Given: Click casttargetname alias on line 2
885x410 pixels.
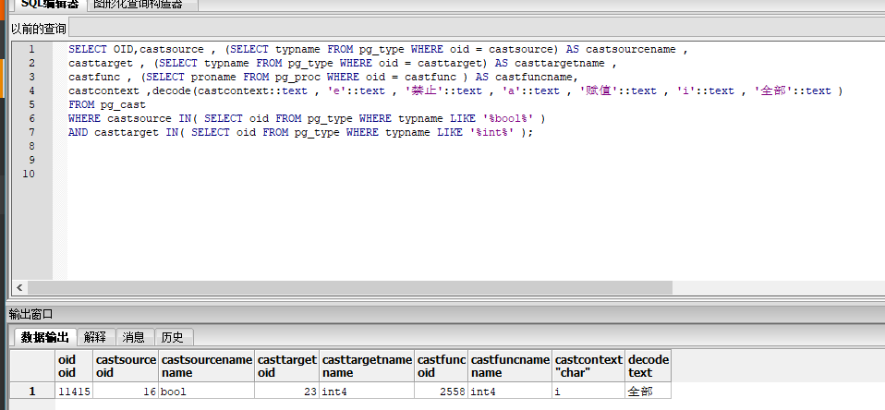Looking at the screenshot, I should pyautogui.click(x=559, y=63).
